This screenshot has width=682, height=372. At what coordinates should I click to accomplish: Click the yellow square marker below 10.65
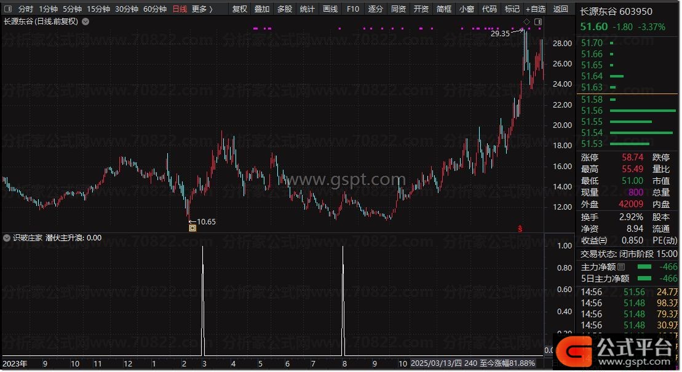click(x=192, y=228)
